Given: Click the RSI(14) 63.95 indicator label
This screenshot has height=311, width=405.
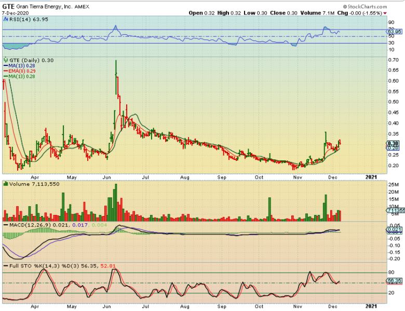Looking at the screenshot, I should coord(29,19).
